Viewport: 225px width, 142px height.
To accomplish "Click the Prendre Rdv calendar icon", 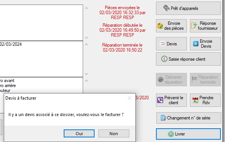I will 195,100.
